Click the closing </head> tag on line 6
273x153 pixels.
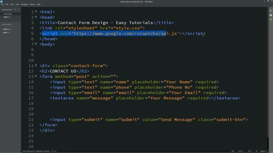click(48, 39)
